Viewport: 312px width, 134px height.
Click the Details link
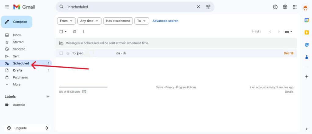289,92
